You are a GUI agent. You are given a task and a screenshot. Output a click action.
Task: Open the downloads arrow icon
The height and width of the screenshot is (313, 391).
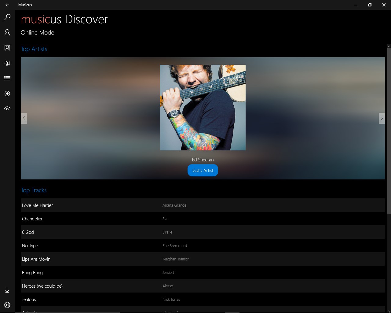coord(7,290)
